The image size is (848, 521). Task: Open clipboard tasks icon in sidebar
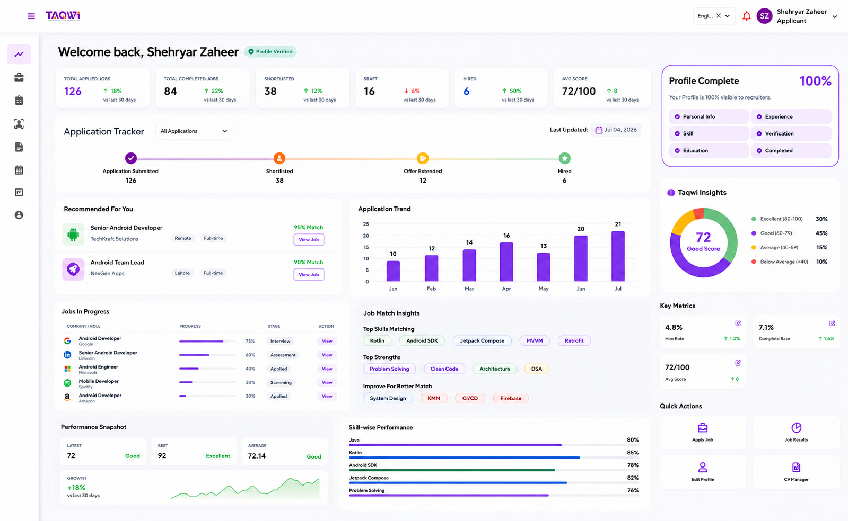pyautogui.click(x=19, y=101)
